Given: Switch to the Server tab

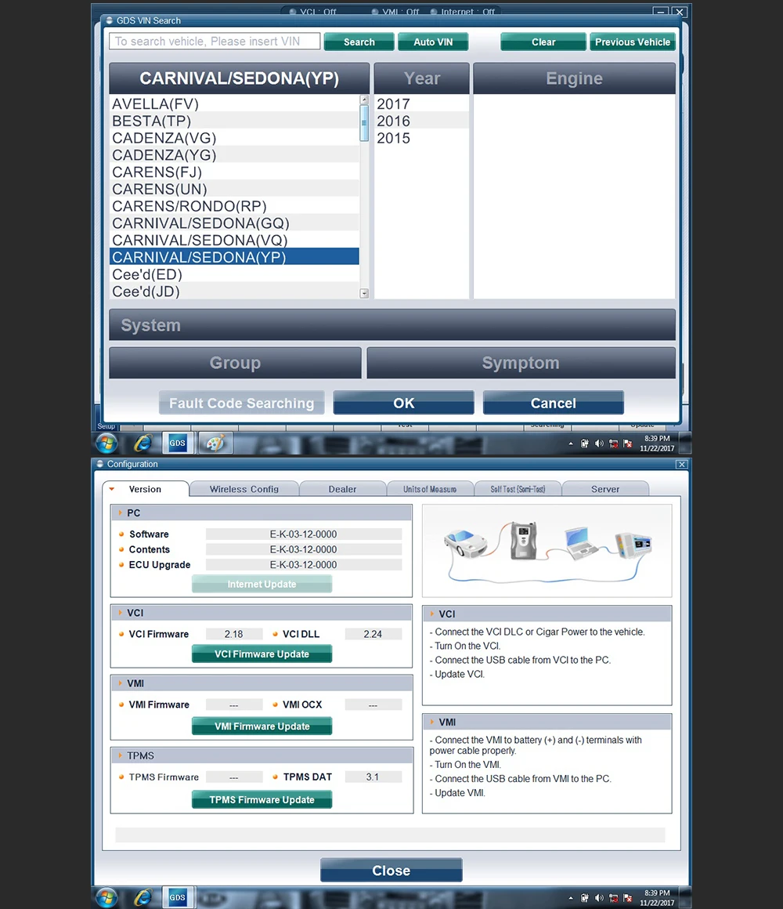Looking at the screenshot, I should [x=605, y=489].
